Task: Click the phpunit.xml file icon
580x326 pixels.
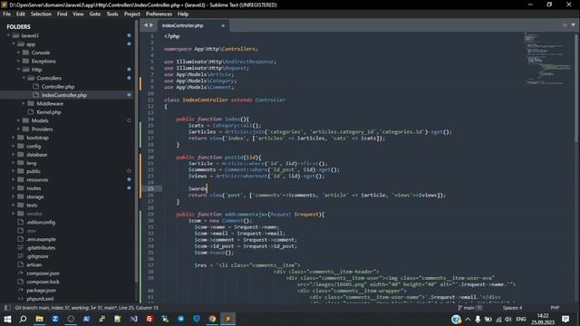Action: point(21,299)
